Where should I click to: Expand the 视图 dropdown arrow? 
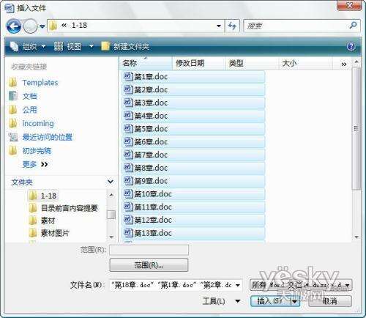[91, 46]
